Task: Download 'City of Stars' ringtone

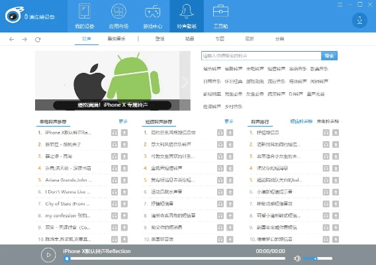Action: 124,204
